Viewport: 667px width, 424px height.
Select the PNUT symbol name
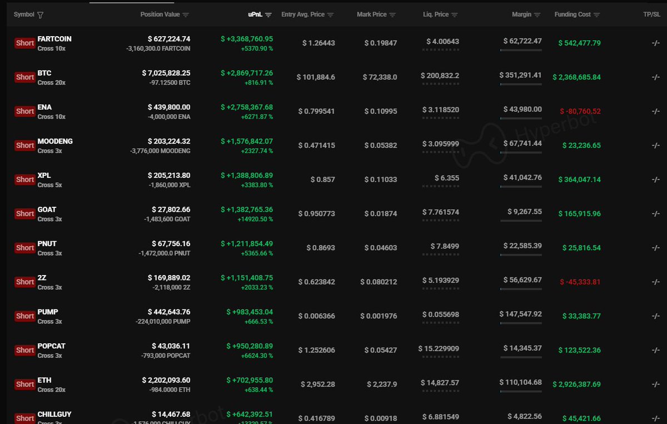(47, 243)
